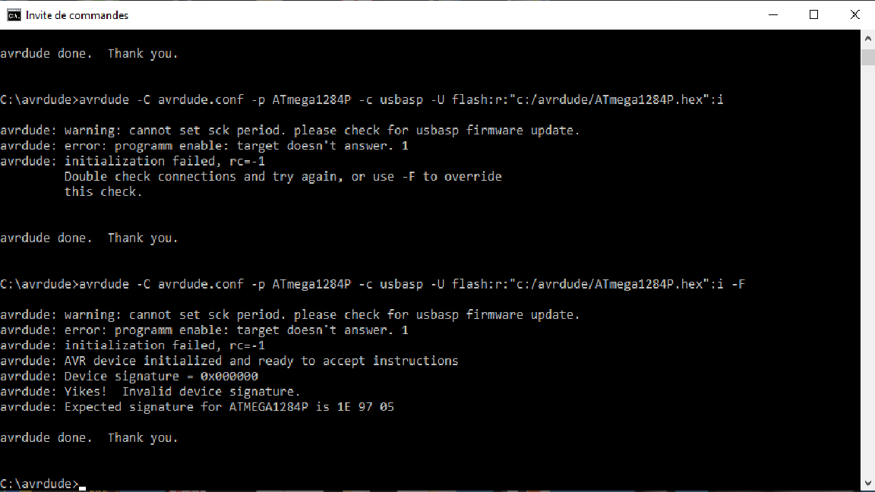The image size is (875, 492).
Task: Click the vertical scrollbar thumb
Action: coord(867,57)
